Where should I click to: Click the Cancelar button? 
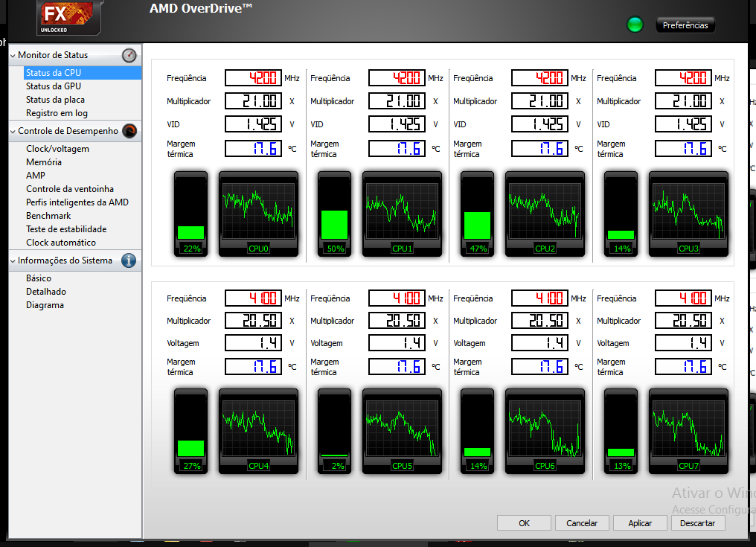tap(582, 523)
